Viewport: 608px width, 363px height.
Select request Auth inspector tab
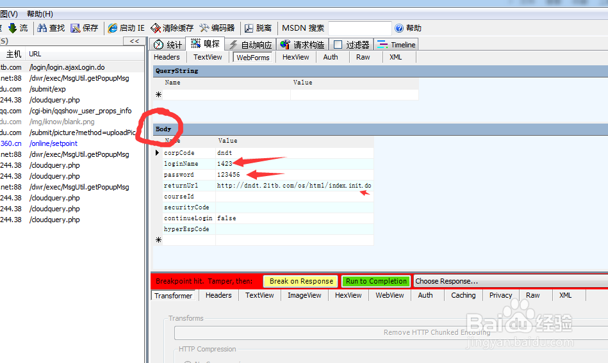(x=331, y=57)
